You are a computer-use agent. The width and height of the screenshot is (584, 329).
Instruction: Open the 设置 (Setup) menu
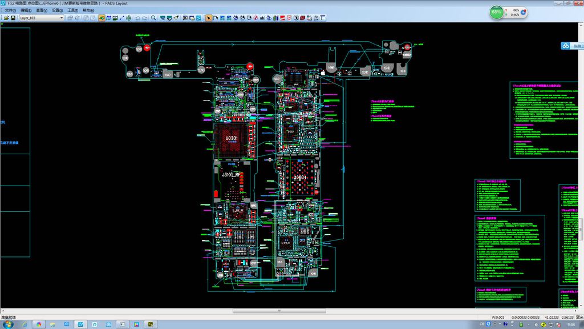[57, 10]
